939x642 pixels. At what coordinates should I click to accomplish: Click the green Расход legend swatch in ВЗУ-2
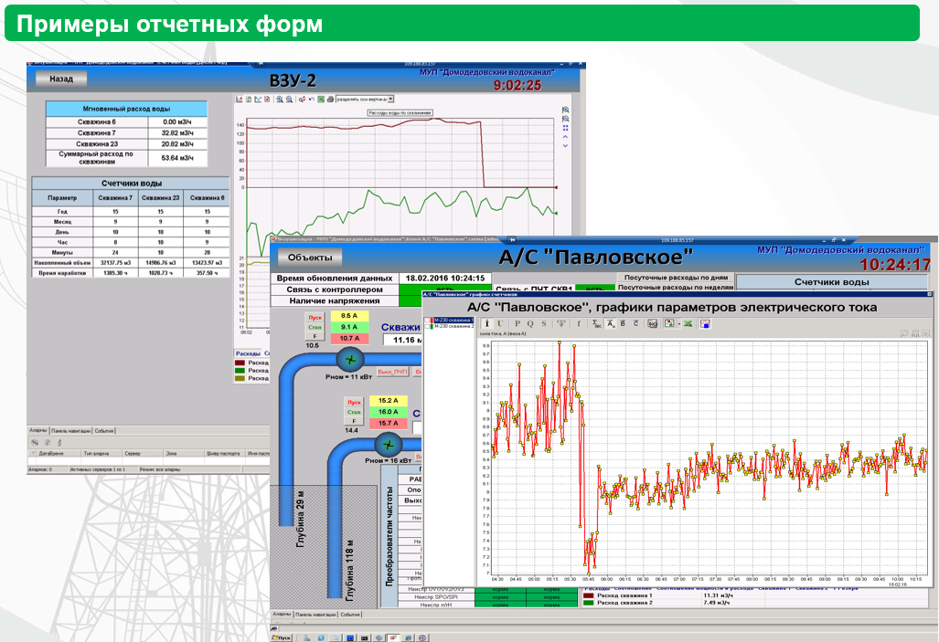[x=240, y=371]
